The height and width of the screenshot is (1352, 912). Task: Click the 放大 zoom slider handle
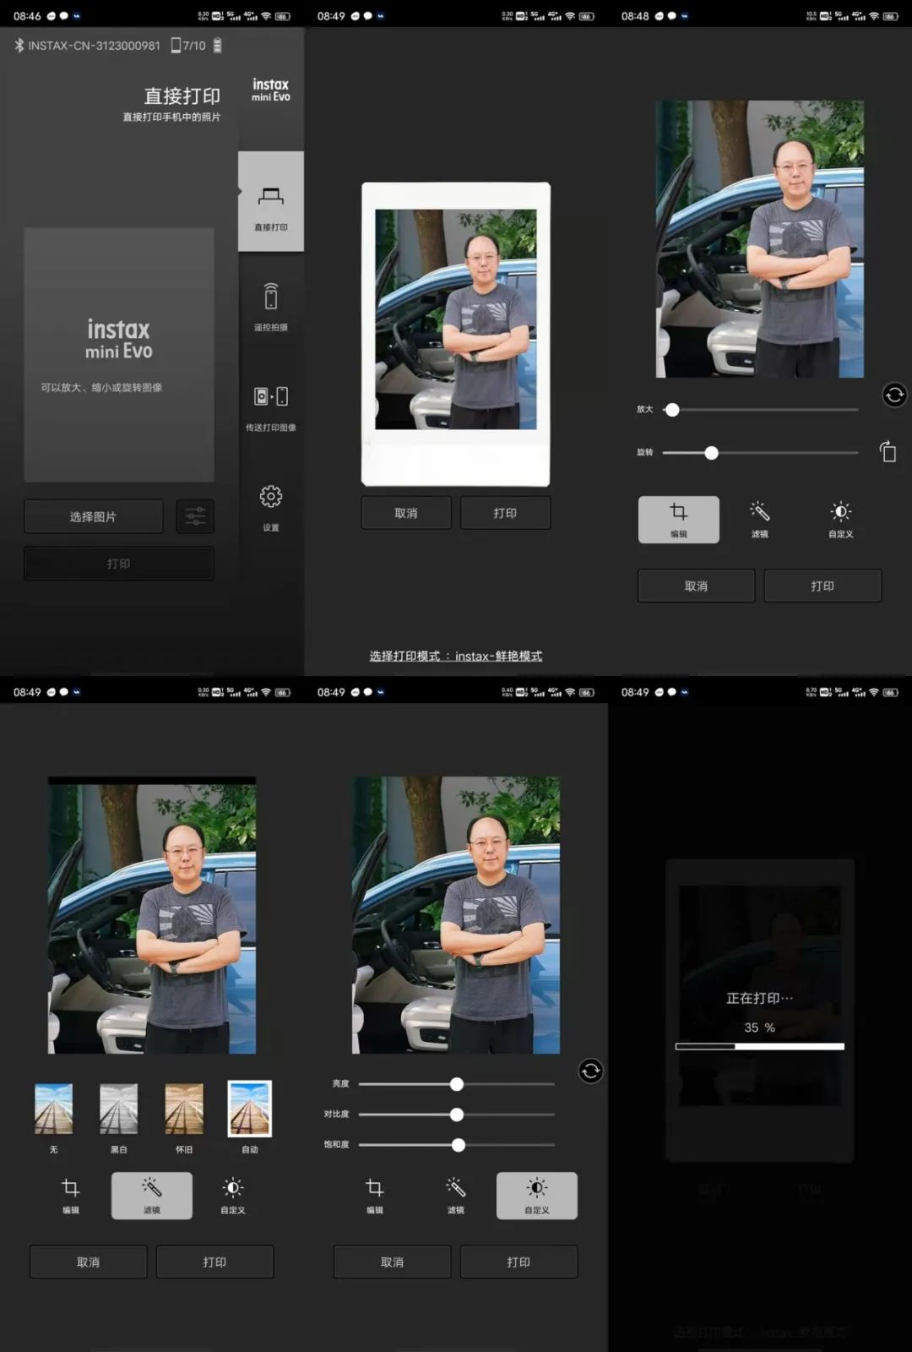click(672, 410)
